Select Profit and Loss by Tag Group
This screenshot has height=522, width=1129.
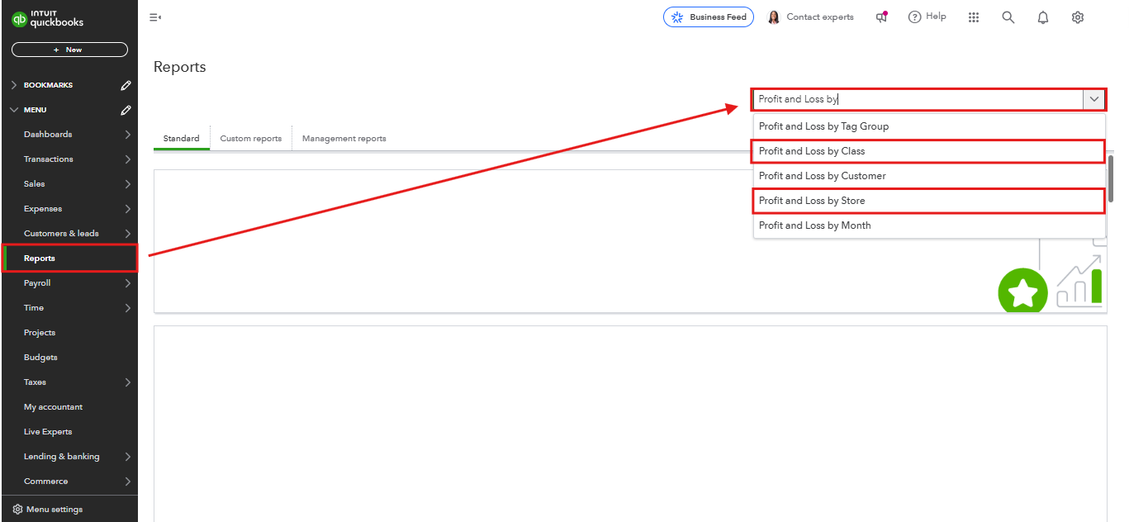(x=929, y=126)
